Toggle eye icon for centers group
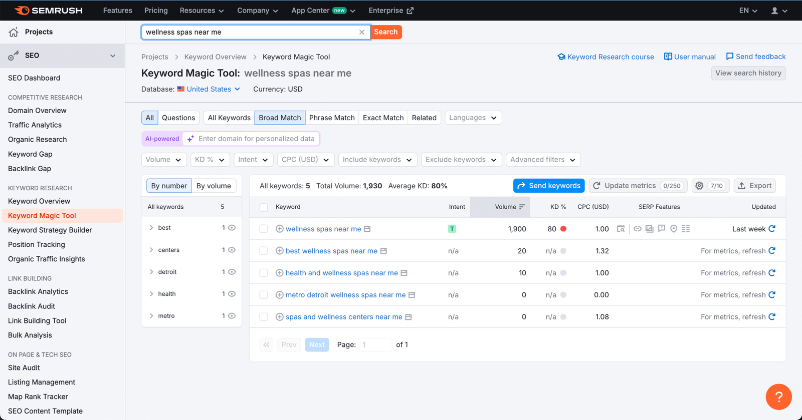 (232, 250)
